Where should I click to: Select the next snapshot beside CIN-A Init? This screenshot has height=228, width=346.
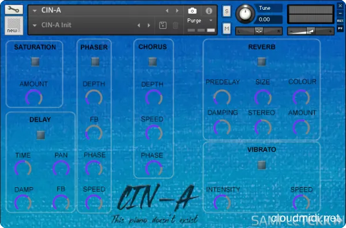[149, 25]
